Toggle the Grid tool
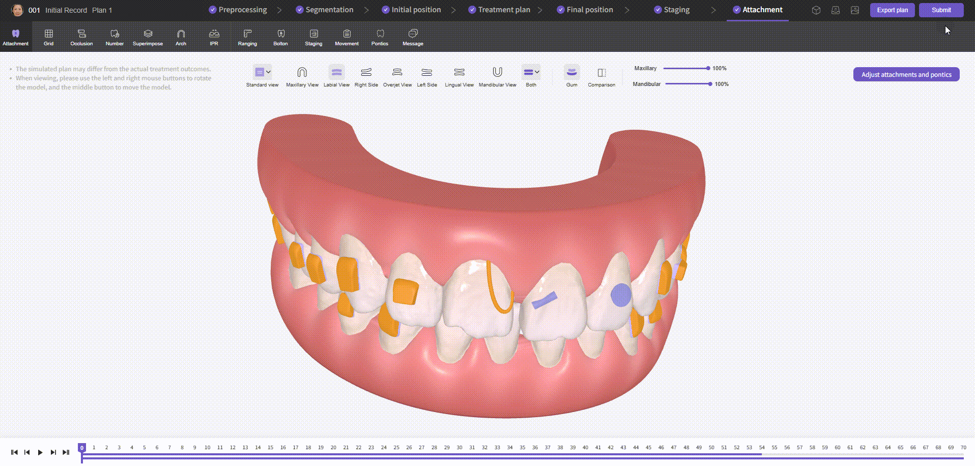This screenshot has width=975, height=466. click(x=48, y=37)
